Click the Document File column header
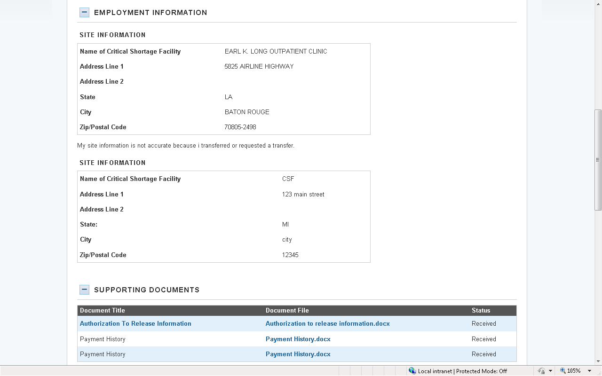The image size is (602, 376). tap(287, 311)
